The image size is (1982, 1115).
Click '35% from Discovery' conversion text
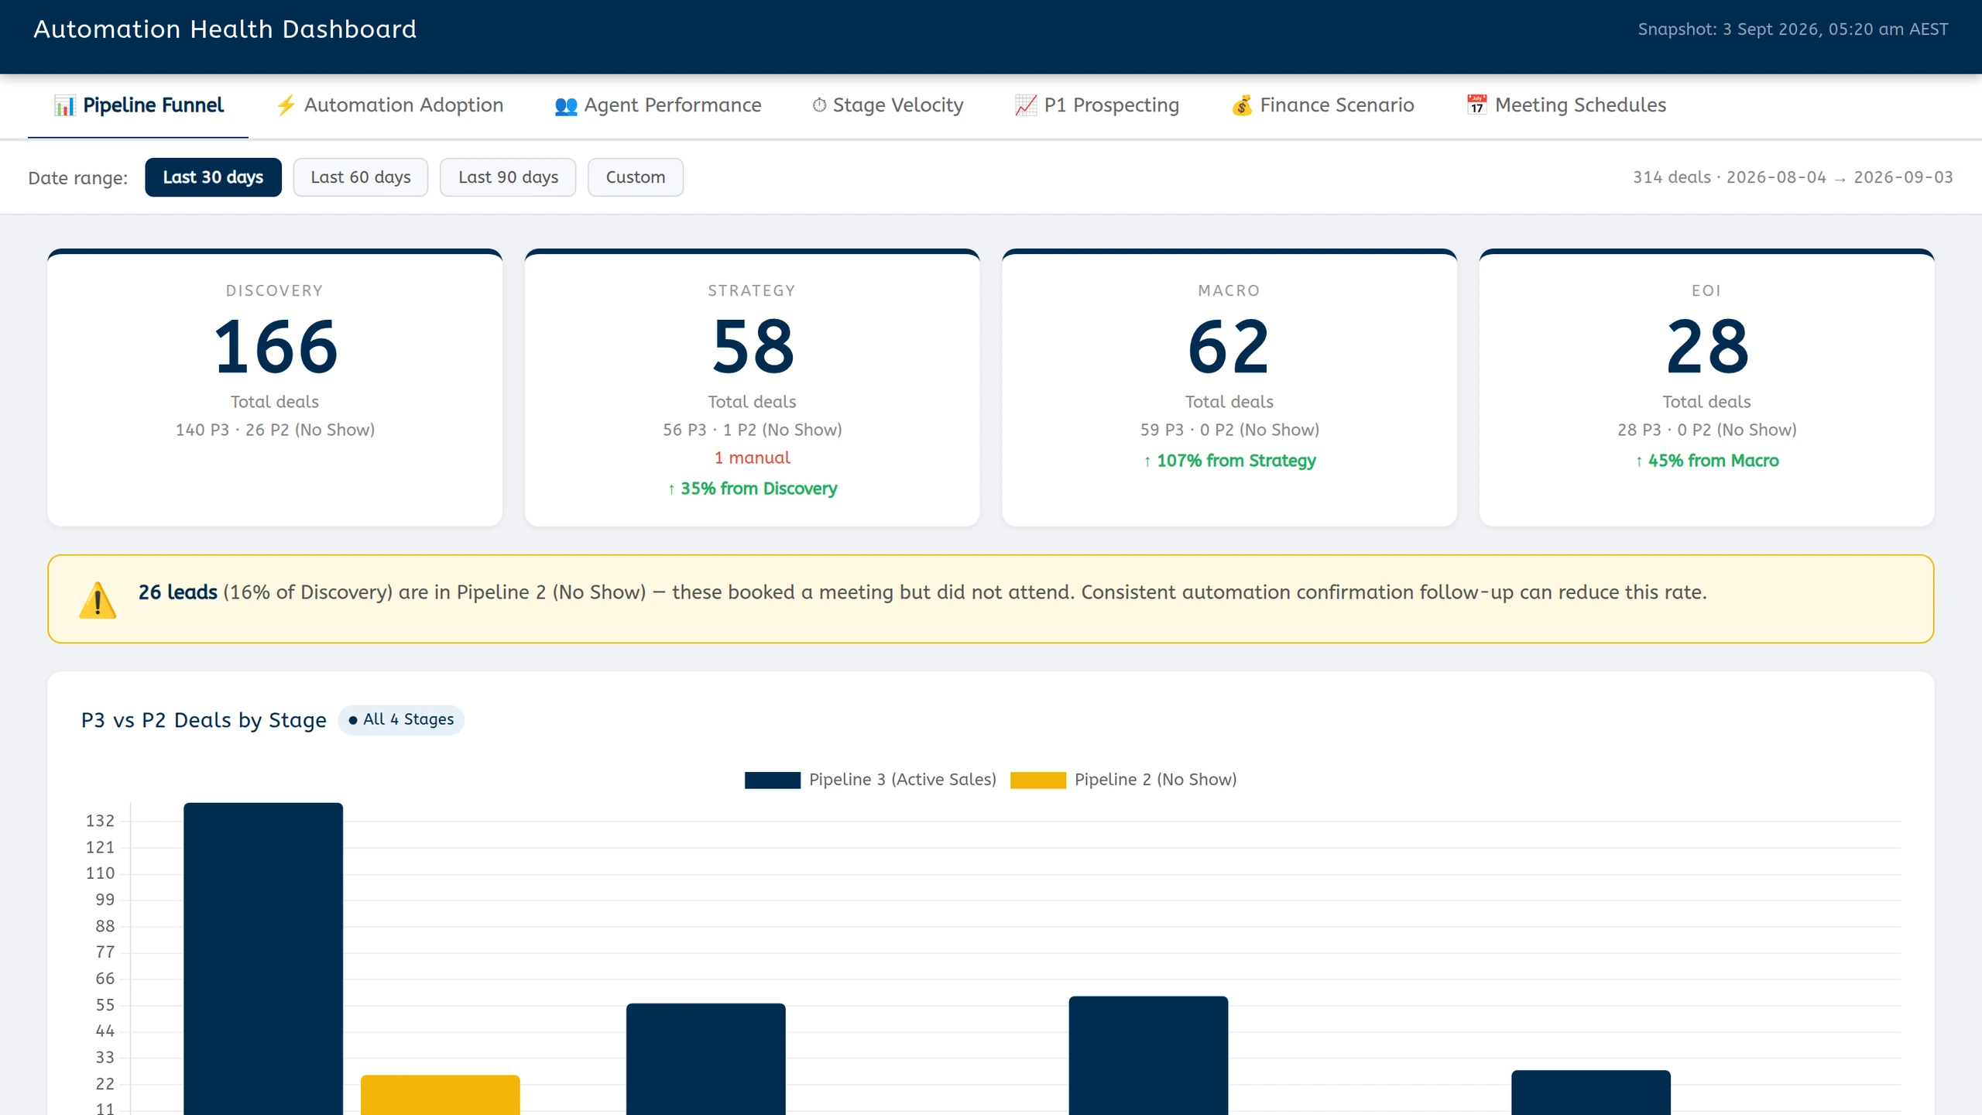[x=752, y=489]
